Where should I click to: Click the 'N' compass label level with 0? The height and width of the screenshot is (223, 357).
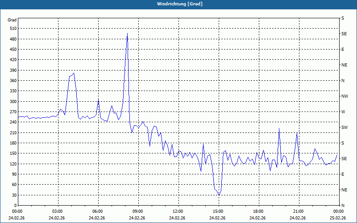pyautogui.click(x=343, y=206)
